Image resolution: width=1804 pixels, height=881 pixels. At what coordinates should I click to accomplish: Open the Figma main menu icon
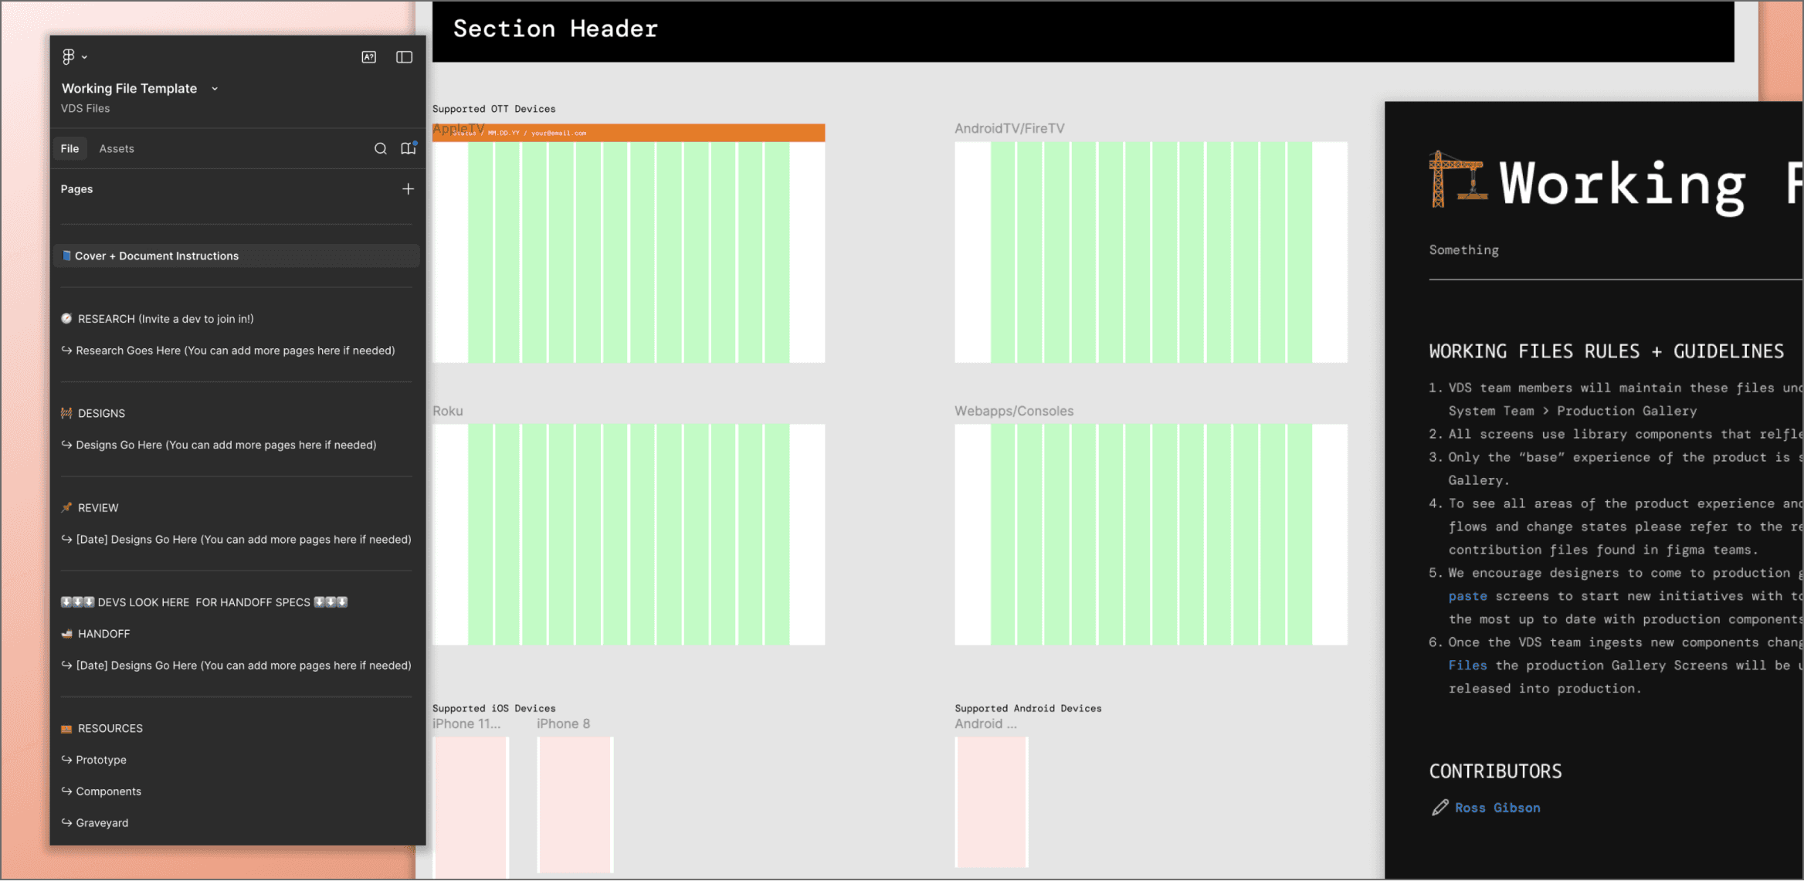(68, 56)
